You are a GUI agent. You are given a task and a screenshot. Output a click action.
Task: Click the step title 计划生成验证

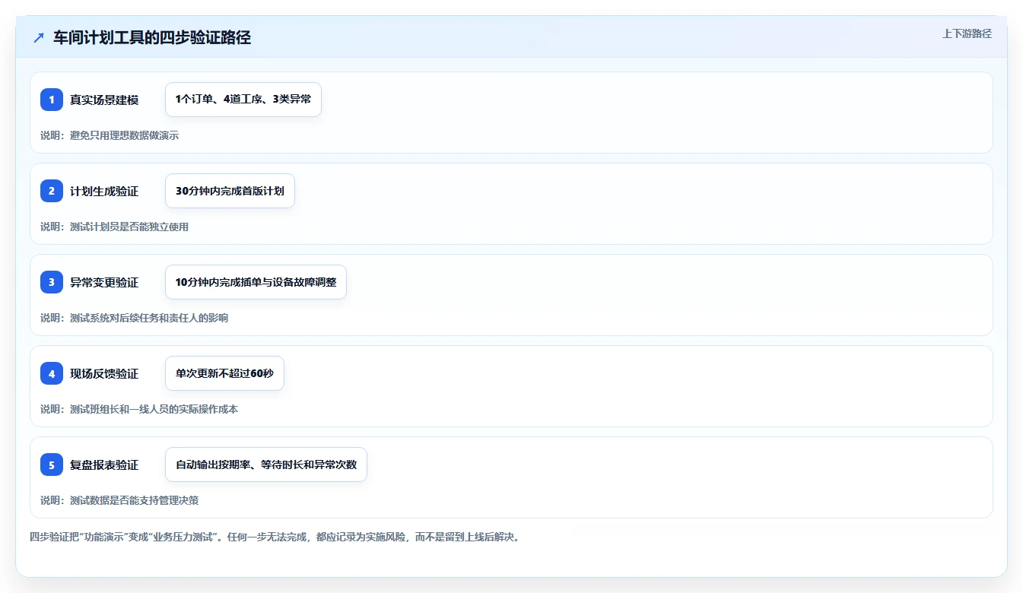(x=104, y=191)
